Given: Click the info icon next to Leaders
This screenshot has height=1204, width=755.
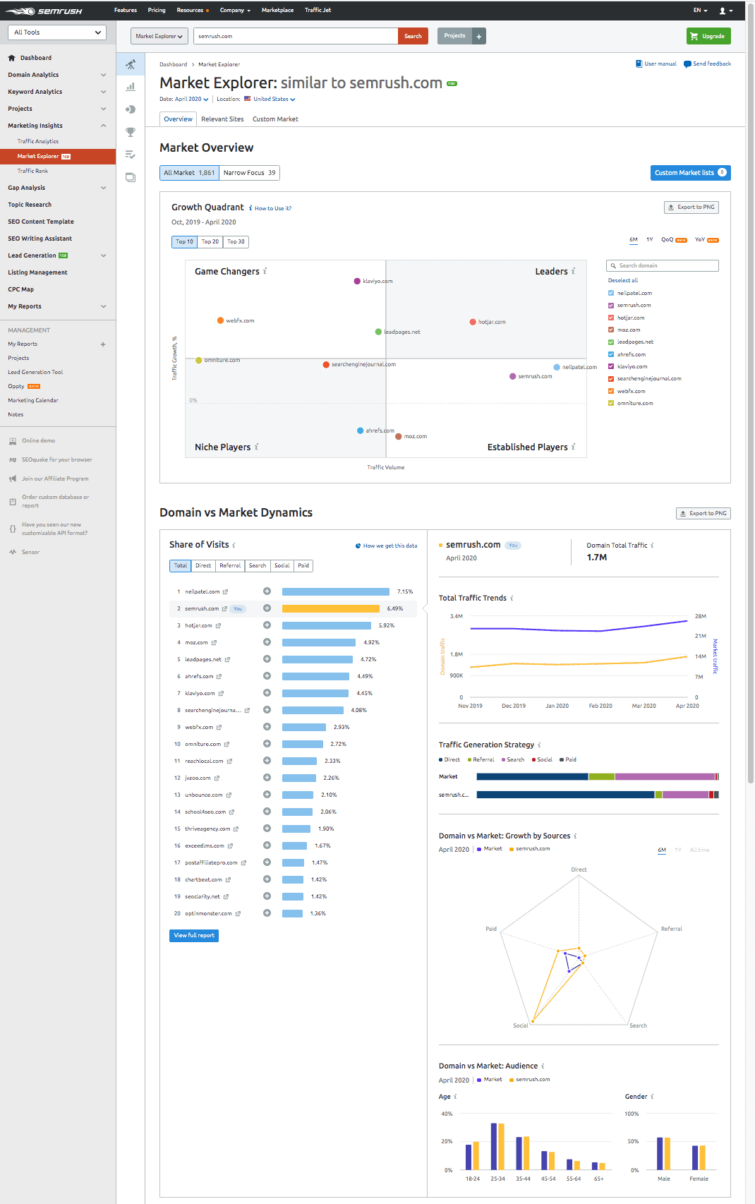Looking at the screenshot, I should point(573,271).
